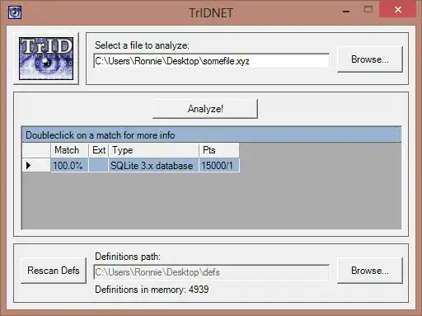Click the Rescan Defs button
422x316 pixels.
54,271
